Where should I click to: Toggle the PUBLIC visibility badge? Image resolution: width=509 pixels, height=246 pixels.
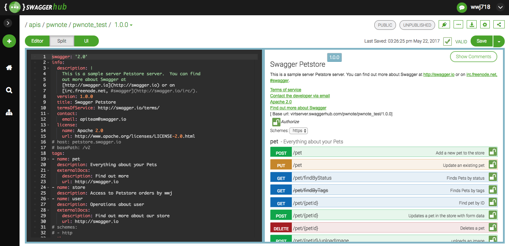(x=385, y=25)
